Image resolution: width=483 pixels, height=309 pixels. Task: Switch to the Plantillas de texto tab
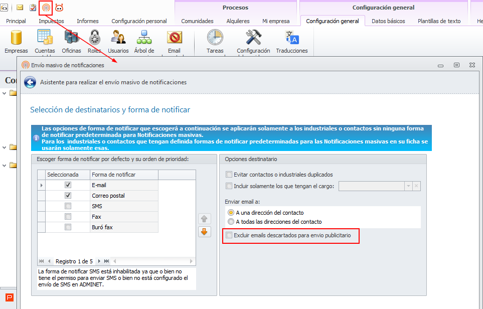pyautogui.click(x=439, y=21)
